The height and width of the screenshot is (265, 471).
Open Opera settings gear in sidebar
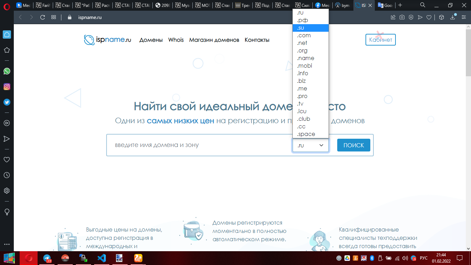pos(7,191)
